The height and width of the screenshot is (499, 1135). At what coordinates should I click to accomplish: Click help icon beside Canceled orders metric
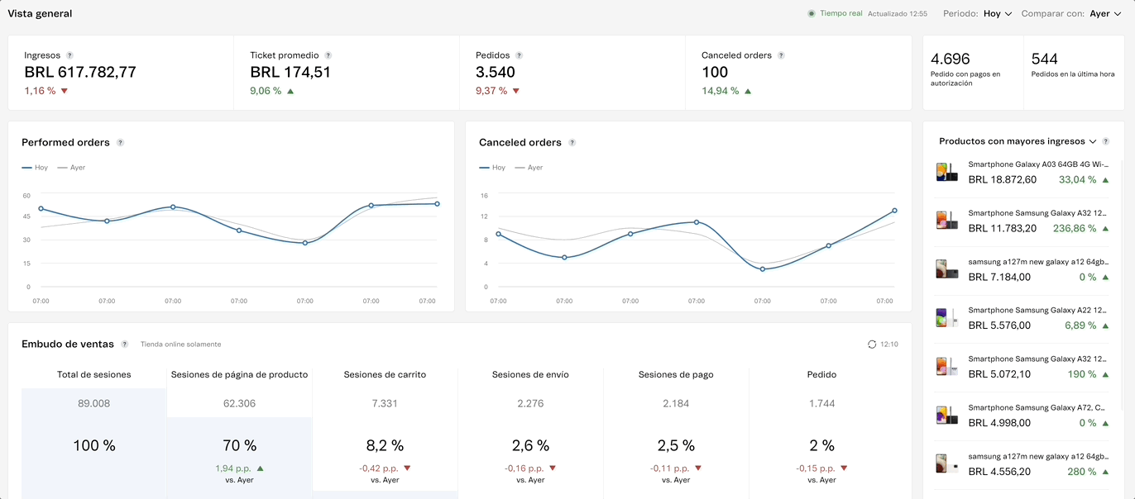[x=781, y=55]
